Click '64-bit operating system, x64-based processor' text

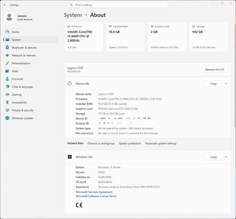click(126, 129)
